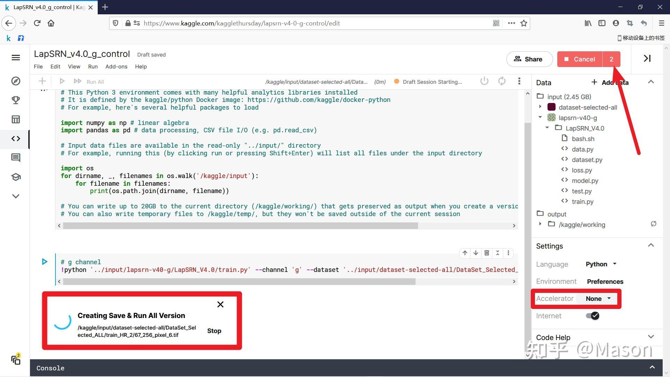The height and width of the screenshot is (377, 670).
Task: Click the Share button
Action: 529,59
